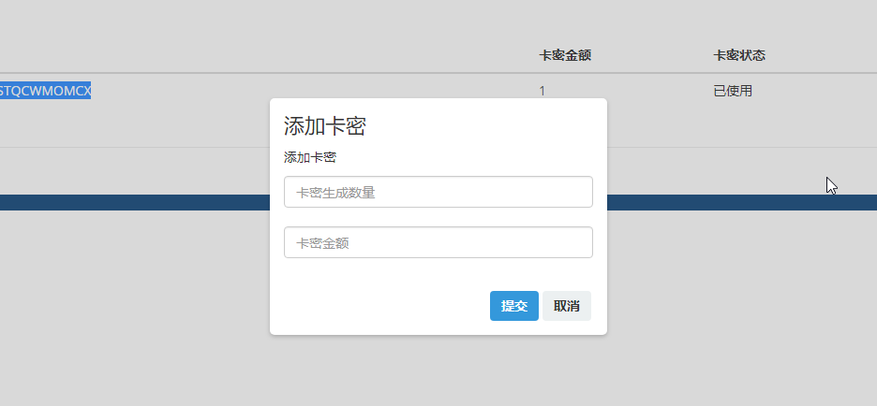The height and width of the screenshot is (406, 877).
Task: Click the highlighted card code STQCWMOMCX
Action: (45, 91)
